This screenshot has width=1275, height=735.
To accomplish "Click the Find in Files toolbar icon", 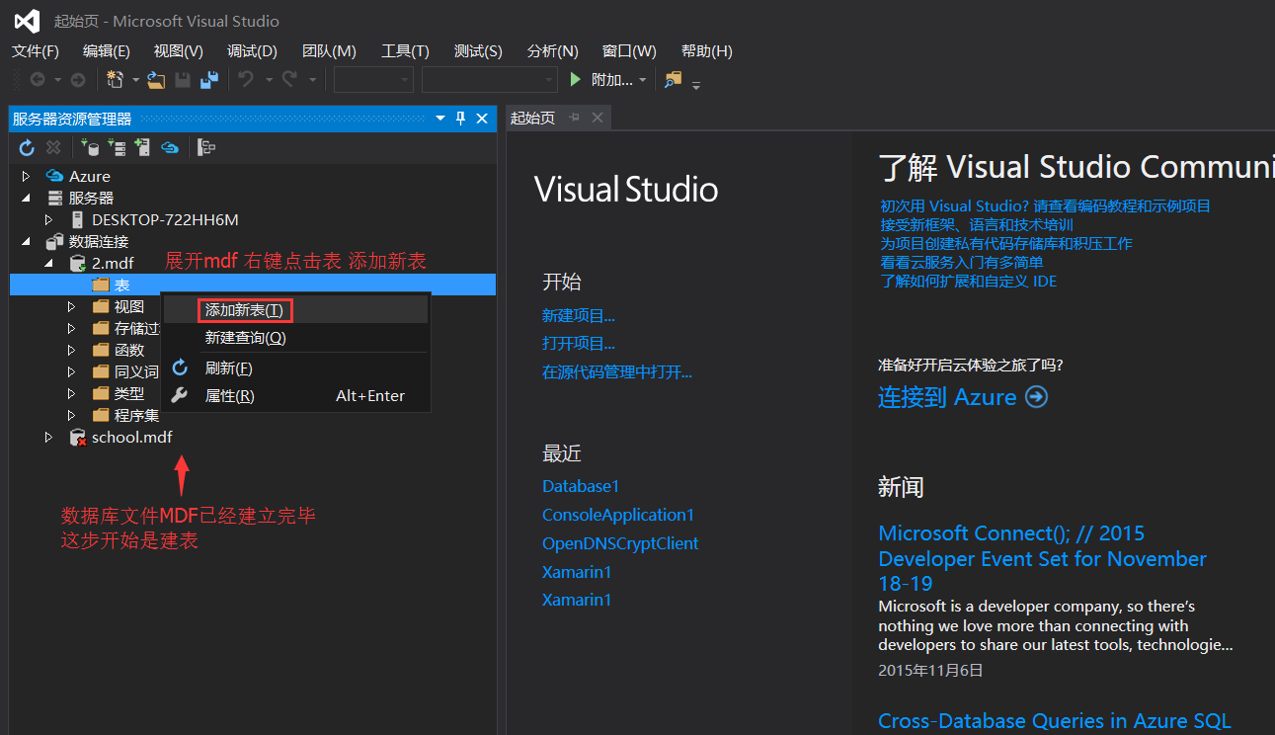I will coord(673,80).
